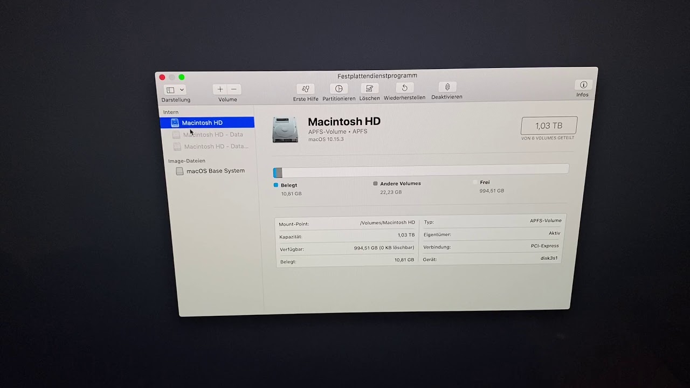
Task: Click the Macintosh HD heading title
Action: (344, 122)
